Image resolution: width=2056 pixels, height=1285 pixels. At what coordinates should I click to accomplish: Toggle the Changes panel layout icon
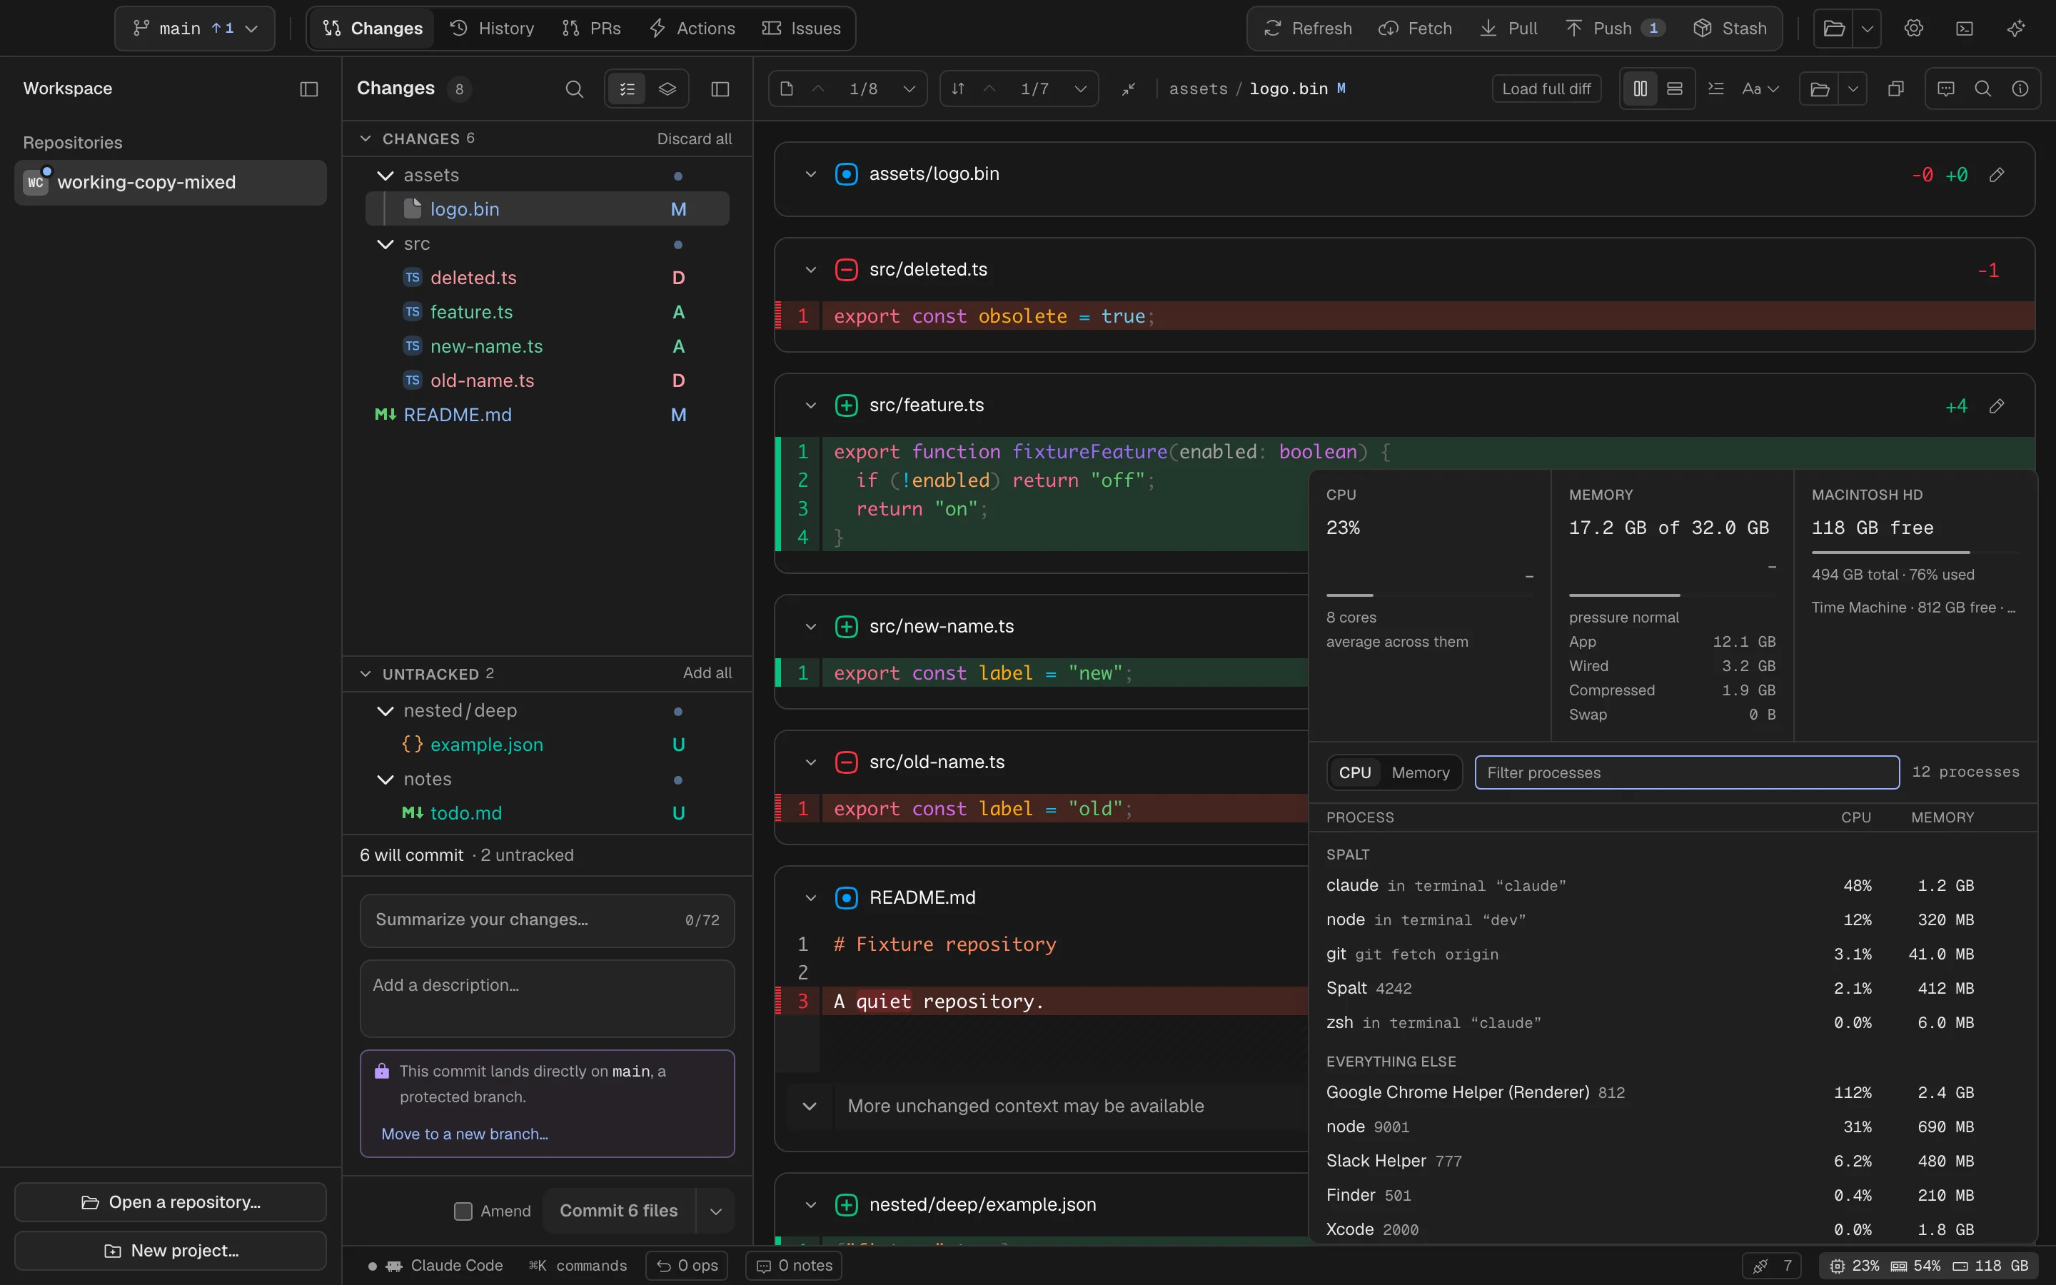(720, 89)
